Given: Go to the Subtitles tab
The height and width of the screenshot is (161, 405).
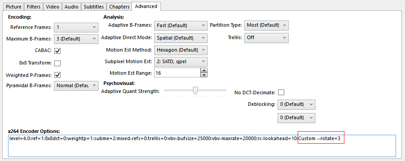Looking at the screenshot, I should coord(94,7).
